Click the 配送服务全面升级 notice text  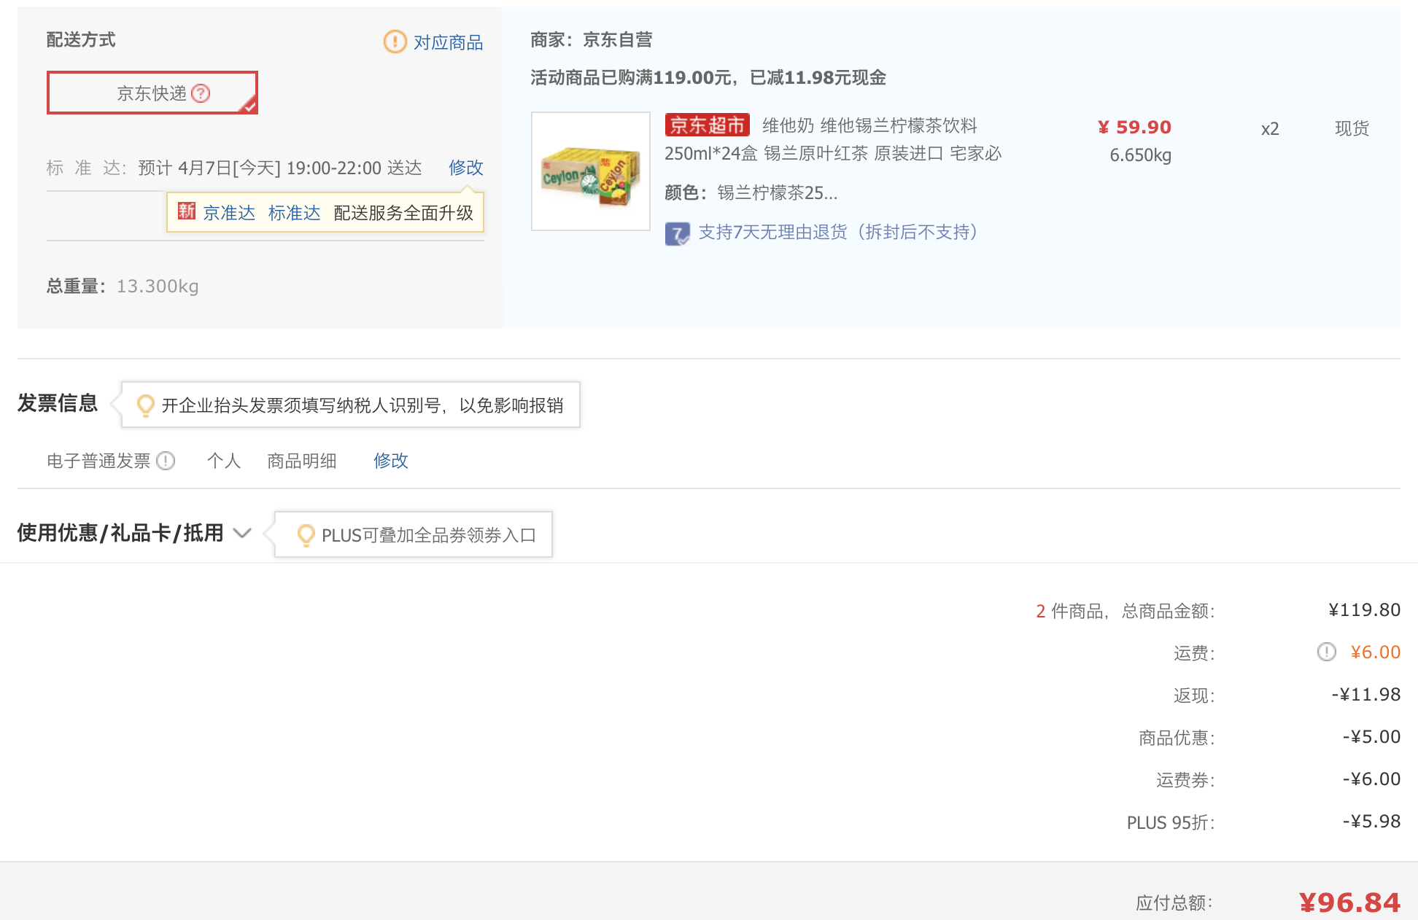coord(403,213)
